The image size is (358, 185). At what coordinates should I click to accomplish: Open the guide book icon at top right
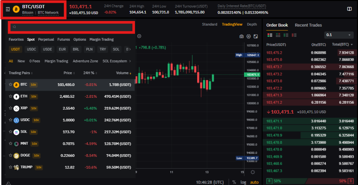(349, 9)
